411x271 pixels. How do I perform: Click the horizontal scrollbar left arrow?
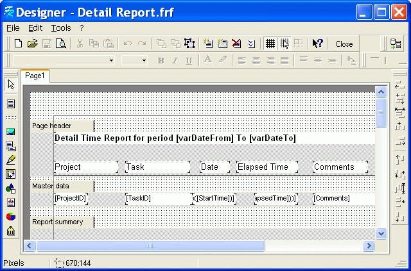(30, 245)
